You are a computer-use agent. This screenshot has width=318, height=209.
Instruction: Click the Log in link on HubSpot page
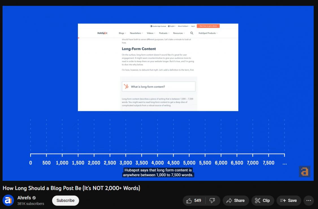click(x=193, y=26)
